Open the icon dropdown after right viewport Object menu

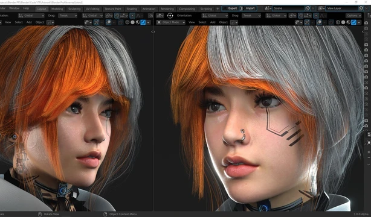pos(234,22)
